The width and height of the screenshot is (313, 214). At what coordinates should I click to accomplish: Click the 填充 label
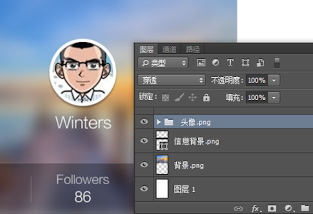[234, 98]
